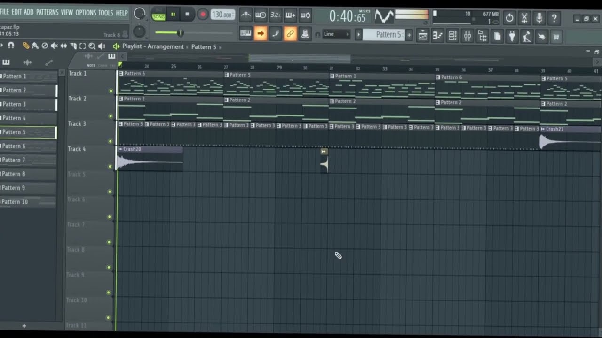Click the microphone recording icon
The image size is (602, 338).
(539, 18)
